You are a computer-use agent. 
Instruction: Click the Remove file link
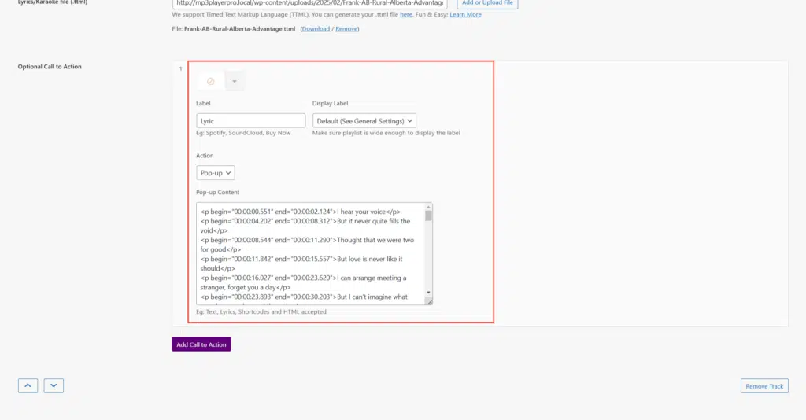pyautogui.click(x=347, y=29)
